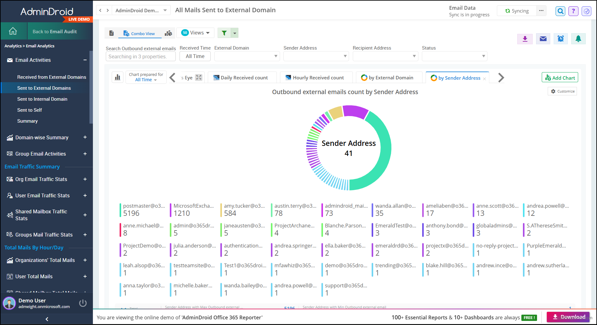The height and width of the screenshot is (325, 597).
Task: Open Received from External Domains report
Action: pos(51,77)
